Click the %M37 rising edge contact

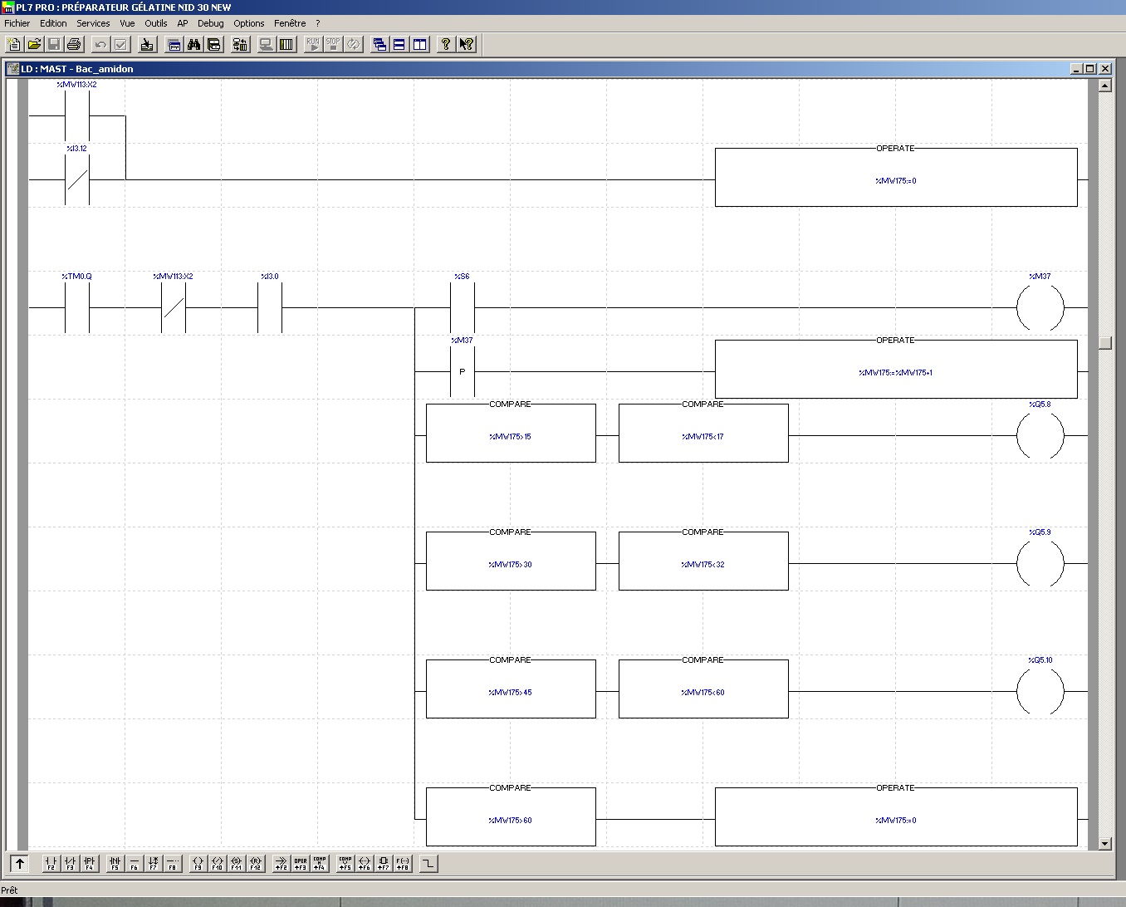462,371
